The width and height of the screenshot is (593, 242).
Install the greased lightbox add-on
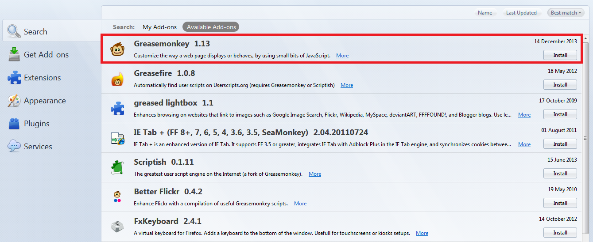(x=560, y=114)
